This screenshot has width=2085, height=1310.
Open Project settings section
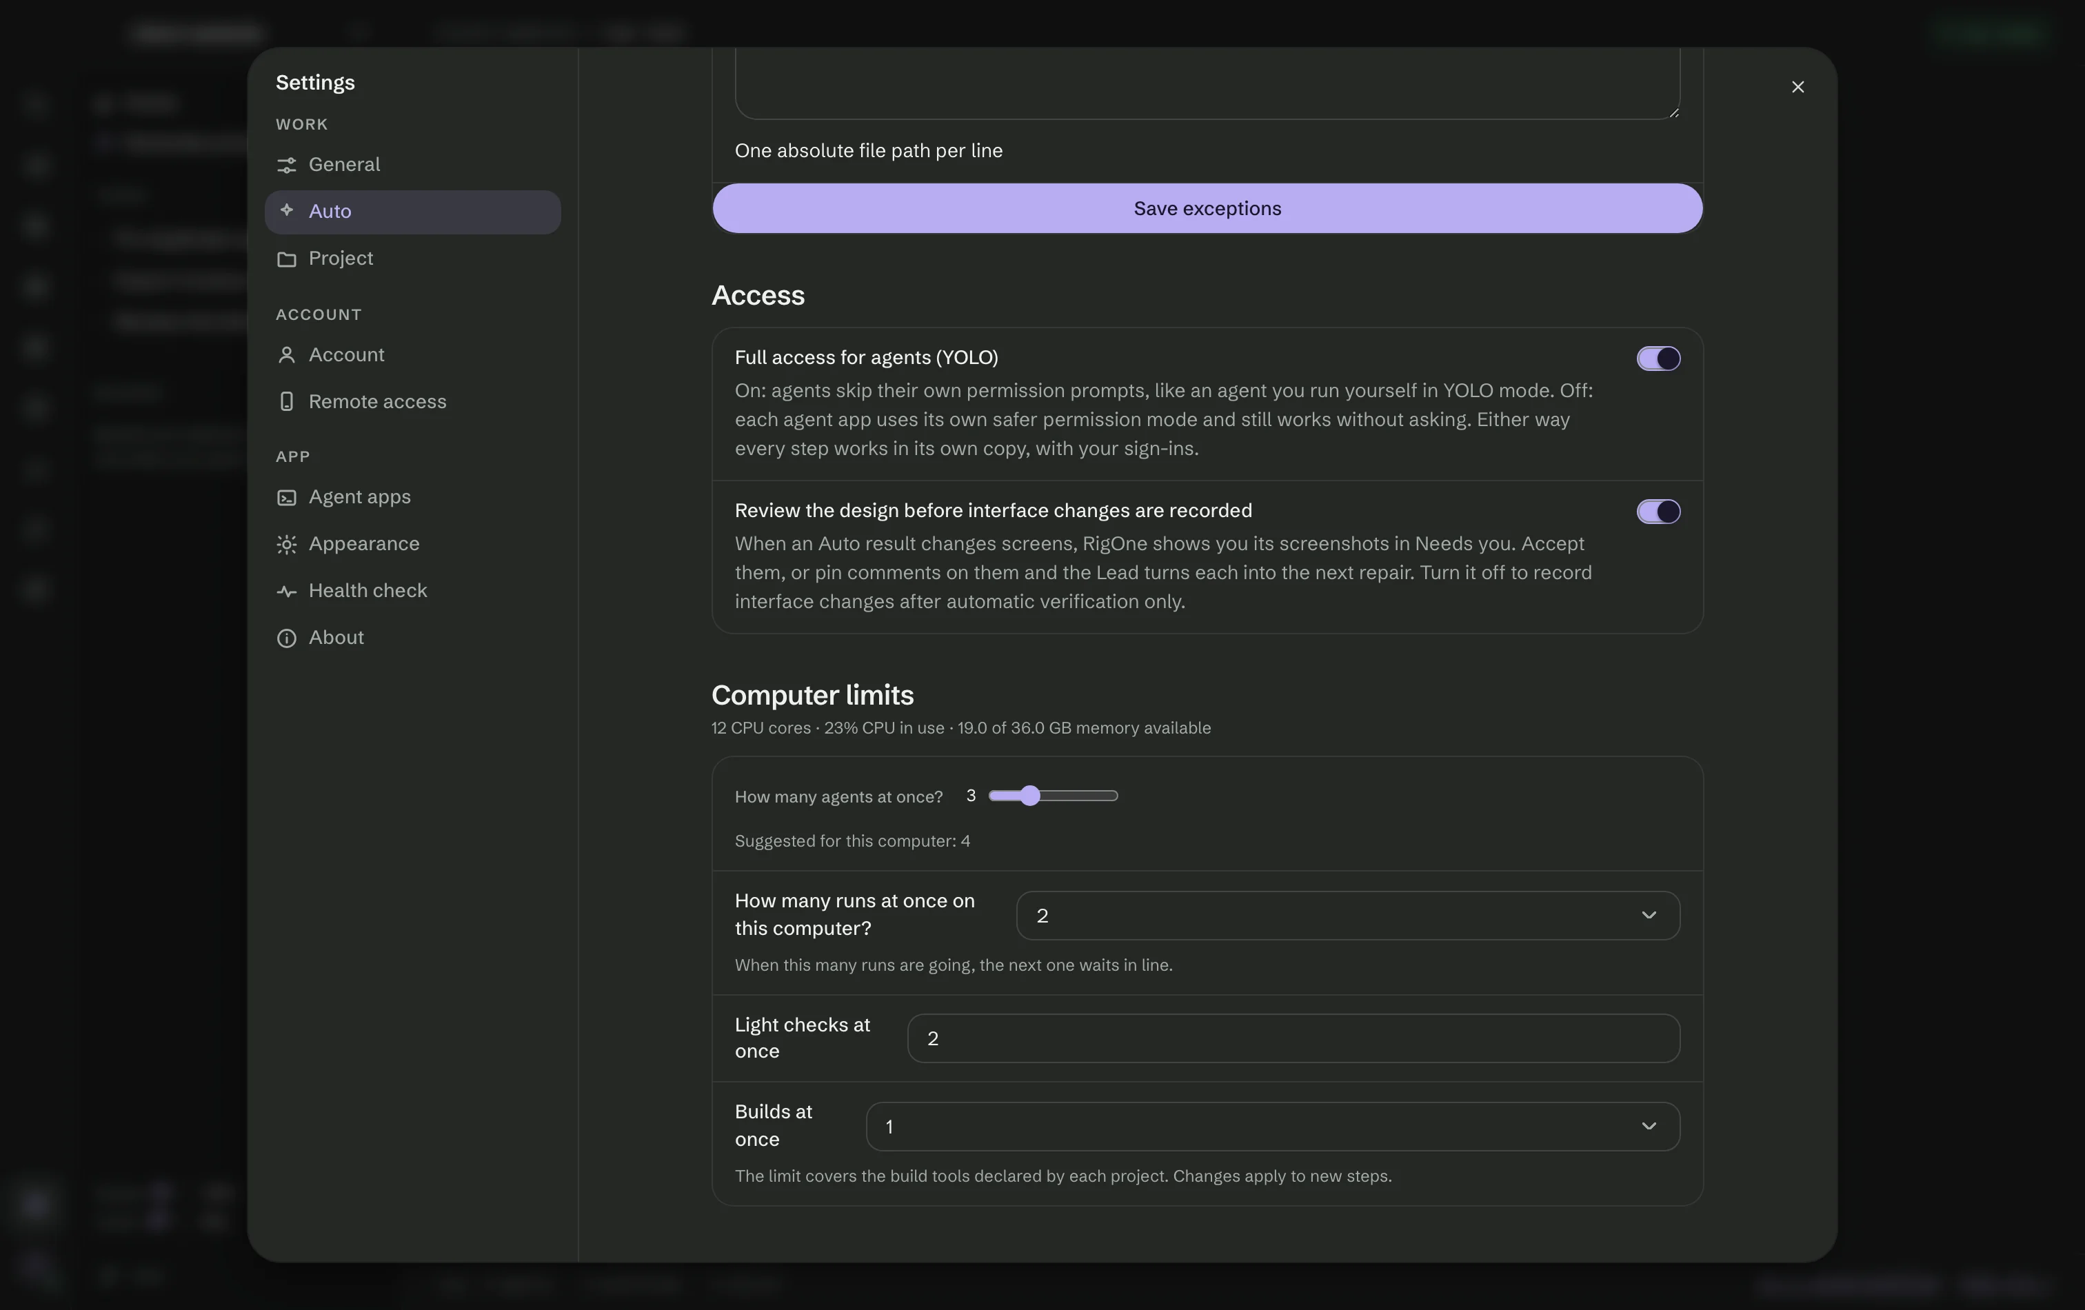413,259
